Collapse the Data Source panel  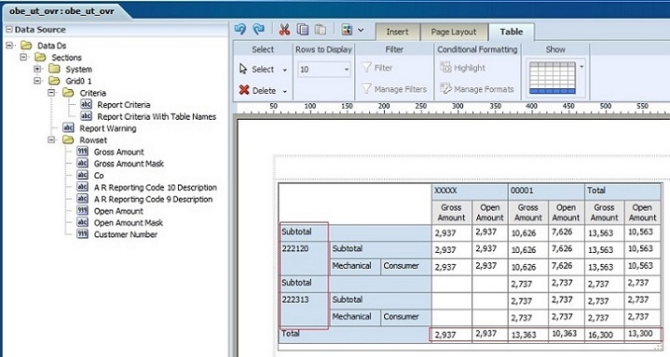coord(9,30)
